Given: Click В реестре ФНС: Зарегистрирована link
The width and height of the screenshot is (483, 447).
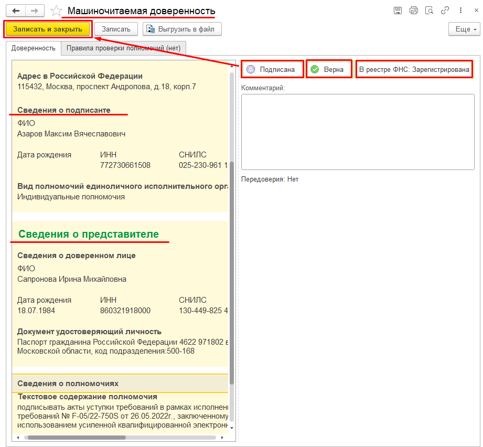Looking at the screenshot, I should pos(414,69).
